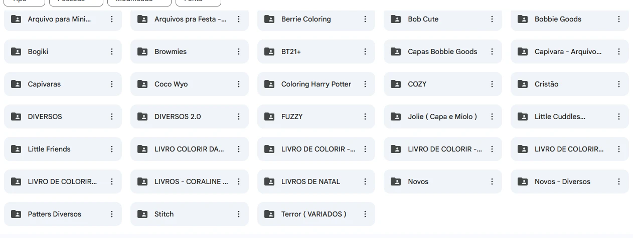Click the folder icon beside Cristão
The image size is (633, 238).
pos(523,84)
